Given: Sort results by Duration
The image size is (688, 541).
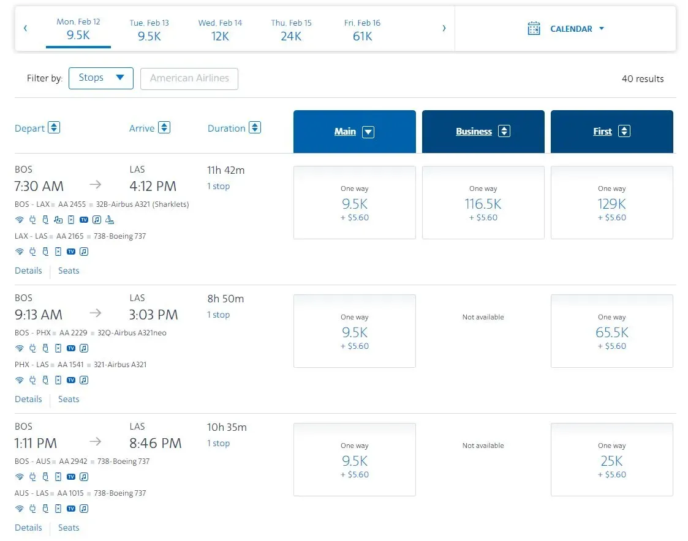Looking at the screenshot, I should pos(255,128).
